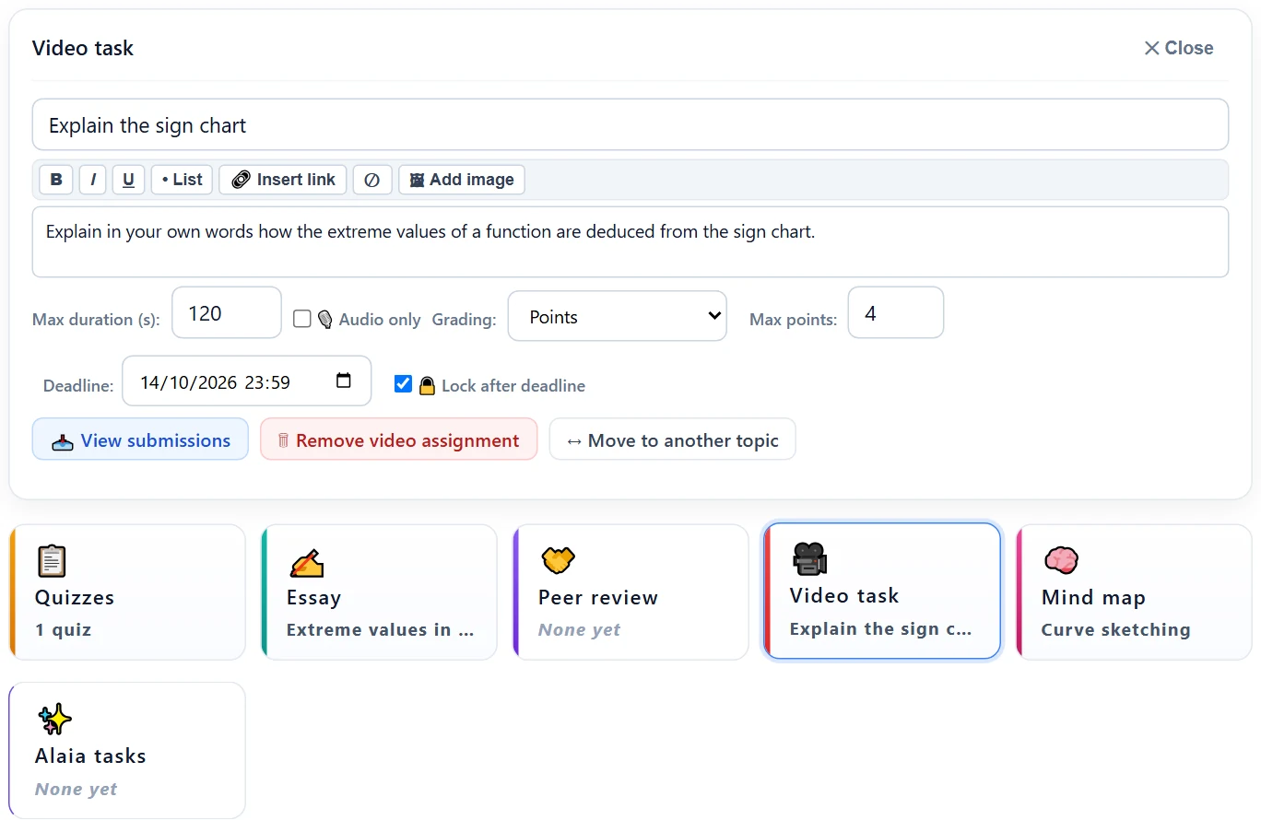This screenshot has width=1261, height=820.
Task: Click the microphone icon beside Audio only
Action: click(325, 319)
